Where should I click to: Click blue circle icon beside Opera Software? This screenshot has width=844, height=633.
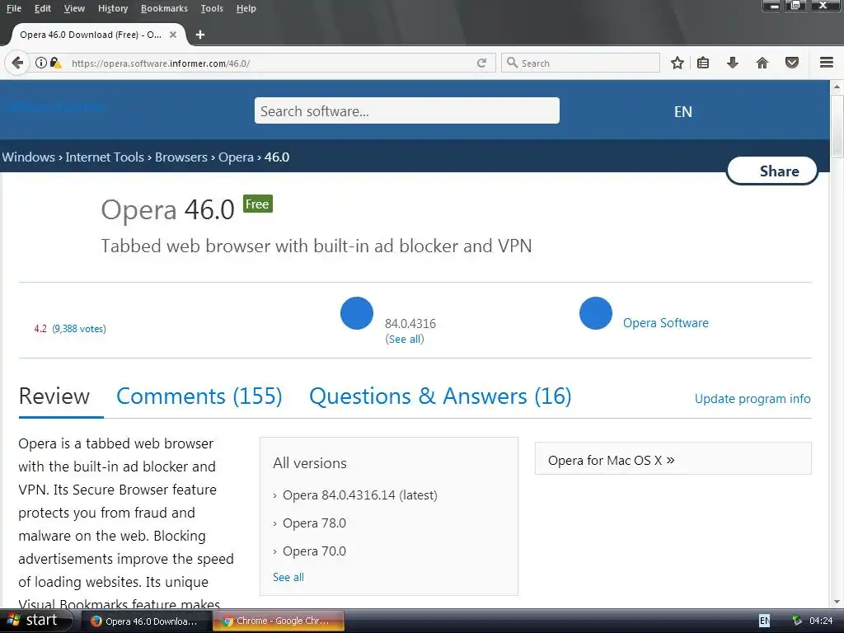[x=596, y=313]
